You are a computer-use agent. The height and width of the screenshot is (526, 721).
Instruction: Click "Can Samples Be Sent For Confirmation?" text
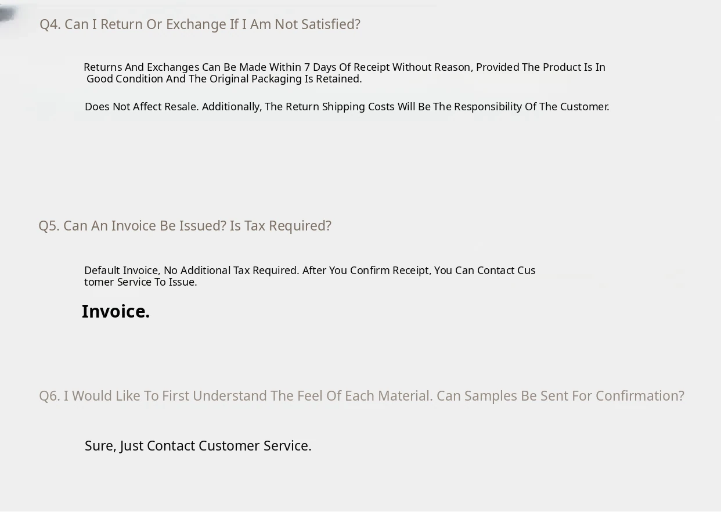[560, 396]
